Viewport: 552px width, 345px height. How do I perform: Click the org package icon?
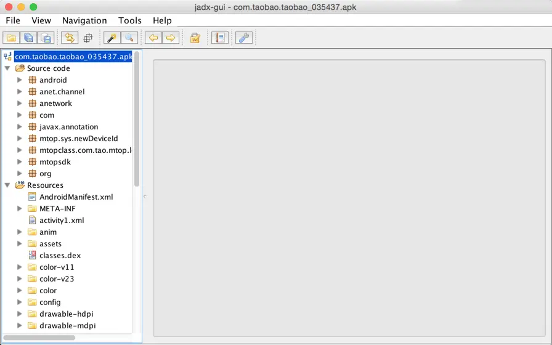(33, 174)
